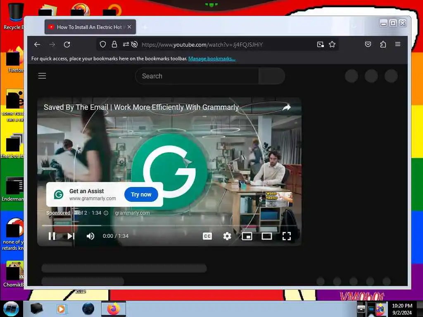Click the video progress bar
This screenshot has width=423, height=317.
tap(169, 225)
